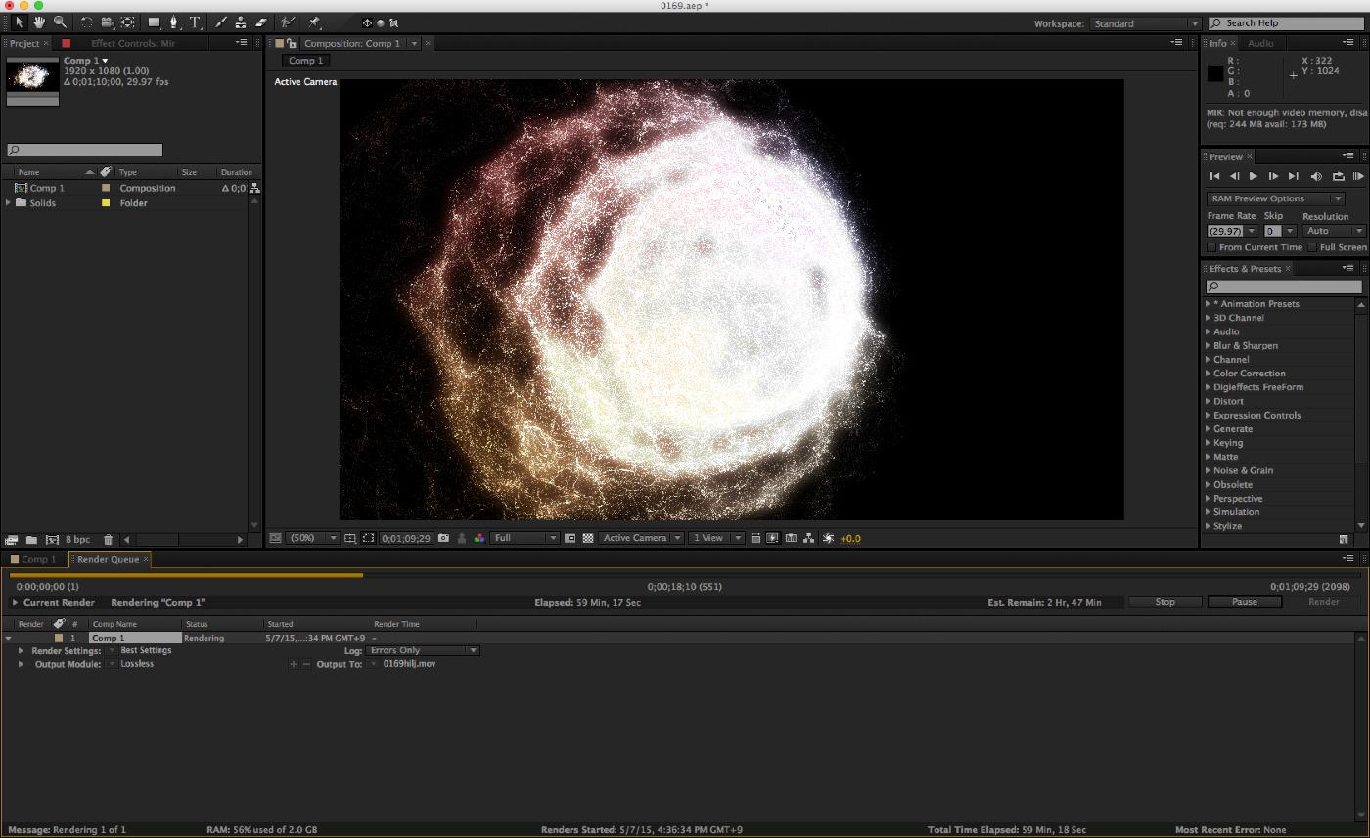Screen dimensions: 1370x838
Task: Click the Effects & Presets search field
Action: tap(1280, 285)
